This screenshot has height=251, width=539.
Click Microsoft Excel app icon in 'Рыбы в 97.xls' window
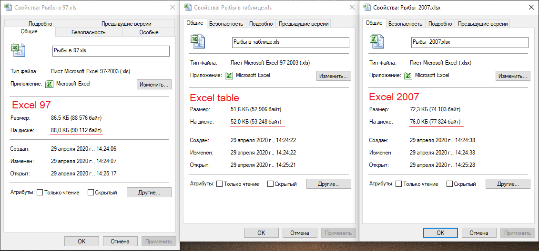49,84
